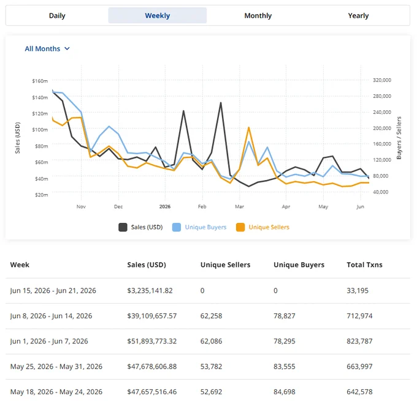Viewport: 417px width, 401px height.
Task: Toggle the Sales (USD) legend swatch
Action: coord(123,227)
